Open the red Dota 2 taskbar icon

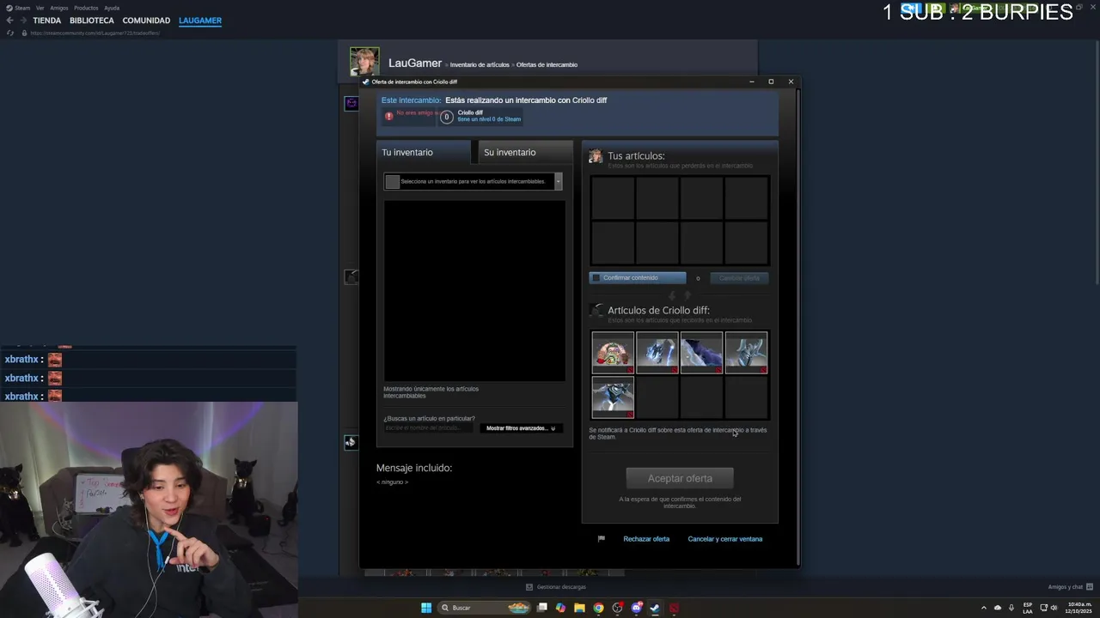(x=674, y=608)
